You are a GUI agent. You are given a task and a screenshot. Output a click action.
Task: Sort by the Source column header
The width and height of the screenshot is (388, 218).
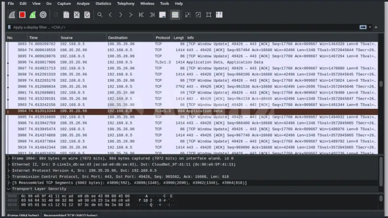click(x=82, y=38)
